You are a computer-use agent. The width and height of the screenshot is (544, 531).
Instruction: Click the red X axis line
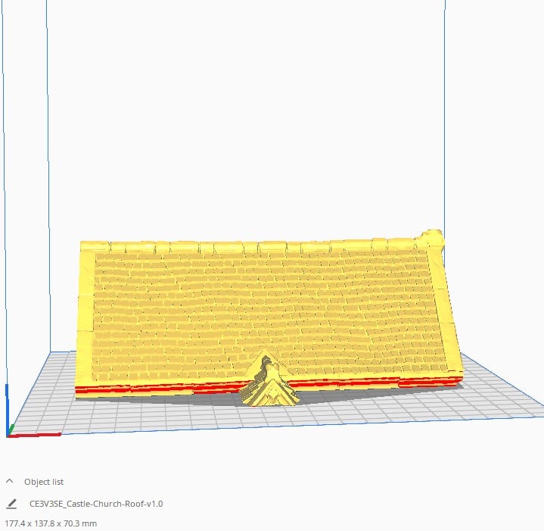coord(38,435)
